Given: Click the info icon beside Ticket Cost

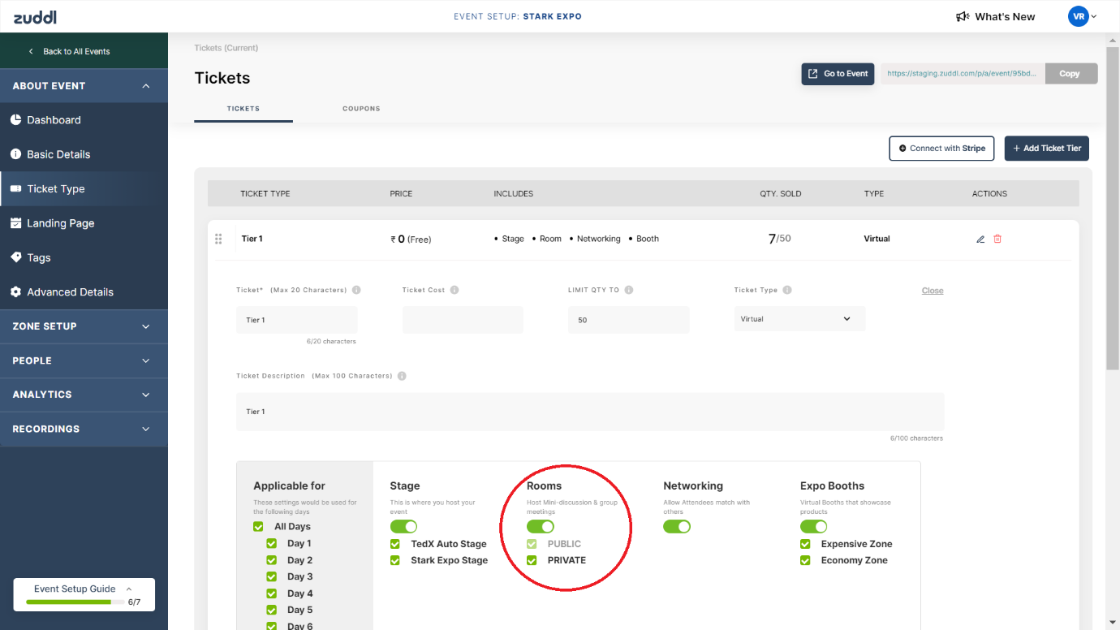Looking at the screenshot, I should pyautogui.click(x=454, y=290).
